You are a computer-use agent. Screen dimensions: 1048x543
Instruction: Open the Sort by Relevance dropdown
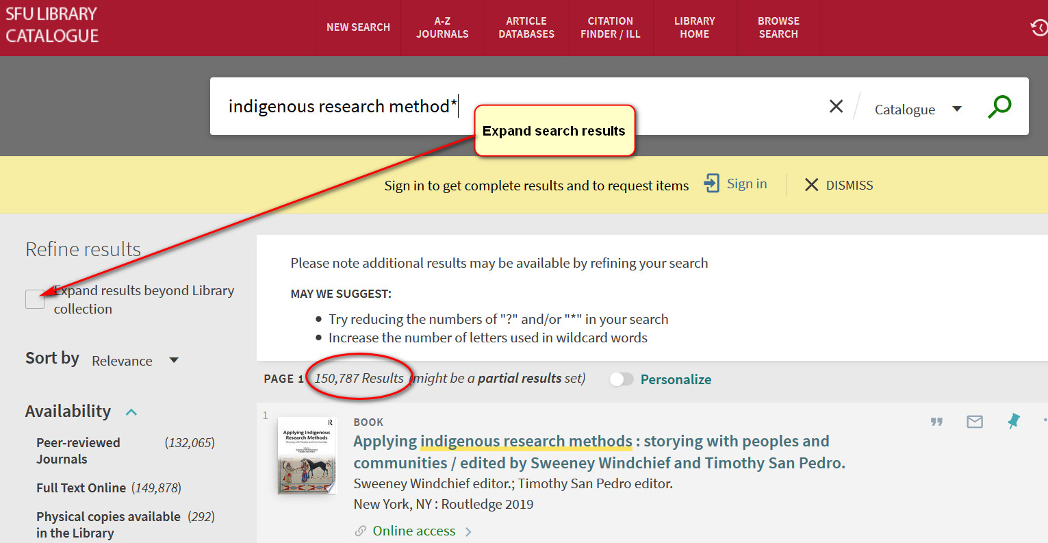[x=135, y=361]
